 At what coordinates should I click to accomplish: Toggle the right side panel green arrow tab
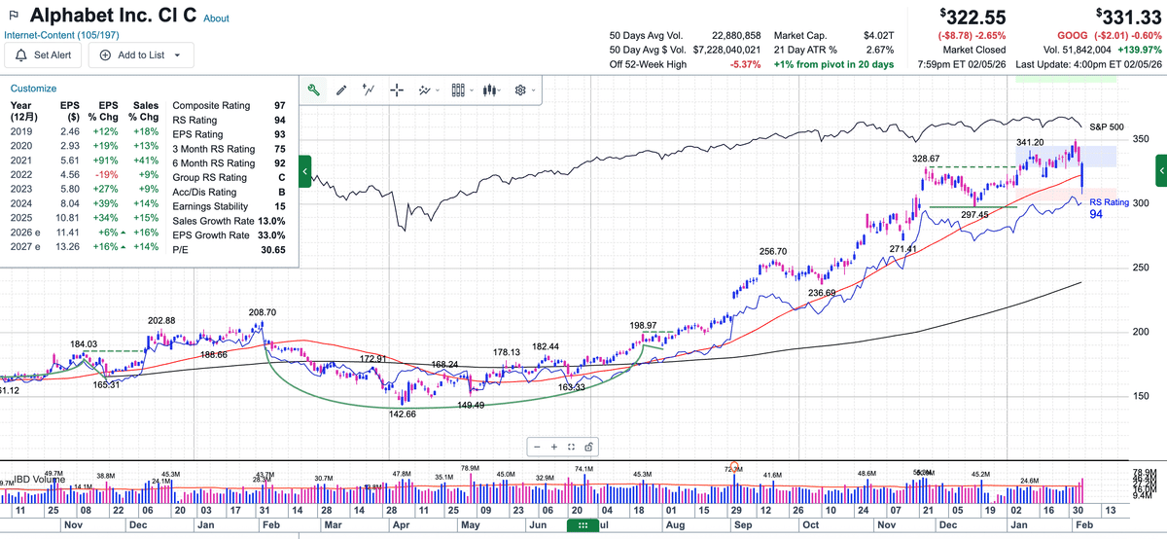1161,172
